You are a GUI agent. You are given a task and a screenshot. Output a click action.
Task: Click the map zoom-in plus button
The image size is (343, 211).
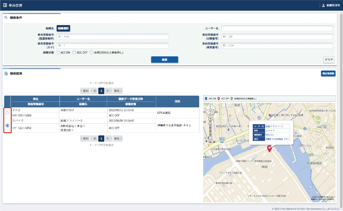(210, 119)
